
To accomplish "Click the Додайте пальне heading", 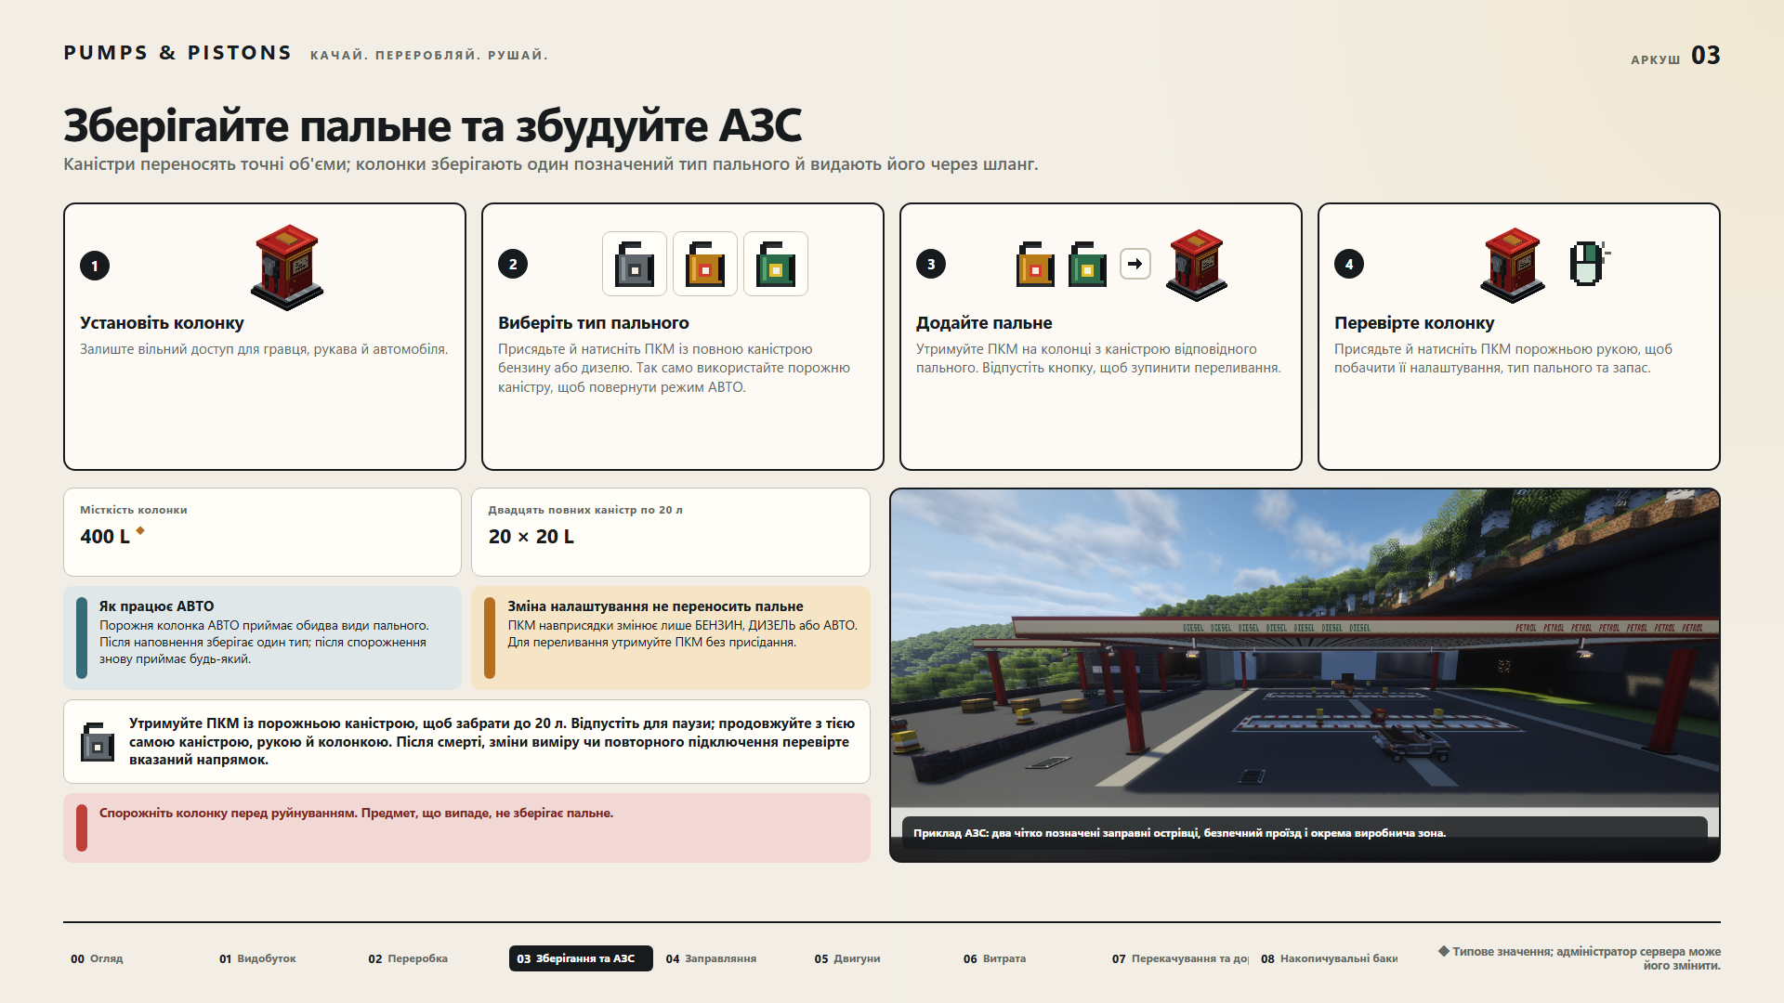I will click(x=984, y=323).
